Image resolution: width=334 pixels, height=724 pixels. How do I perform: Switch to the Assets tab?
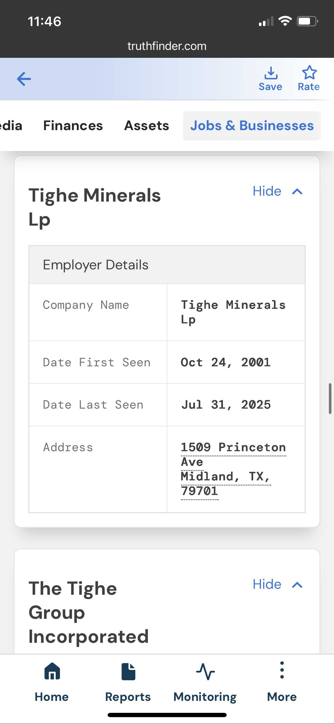147,126
